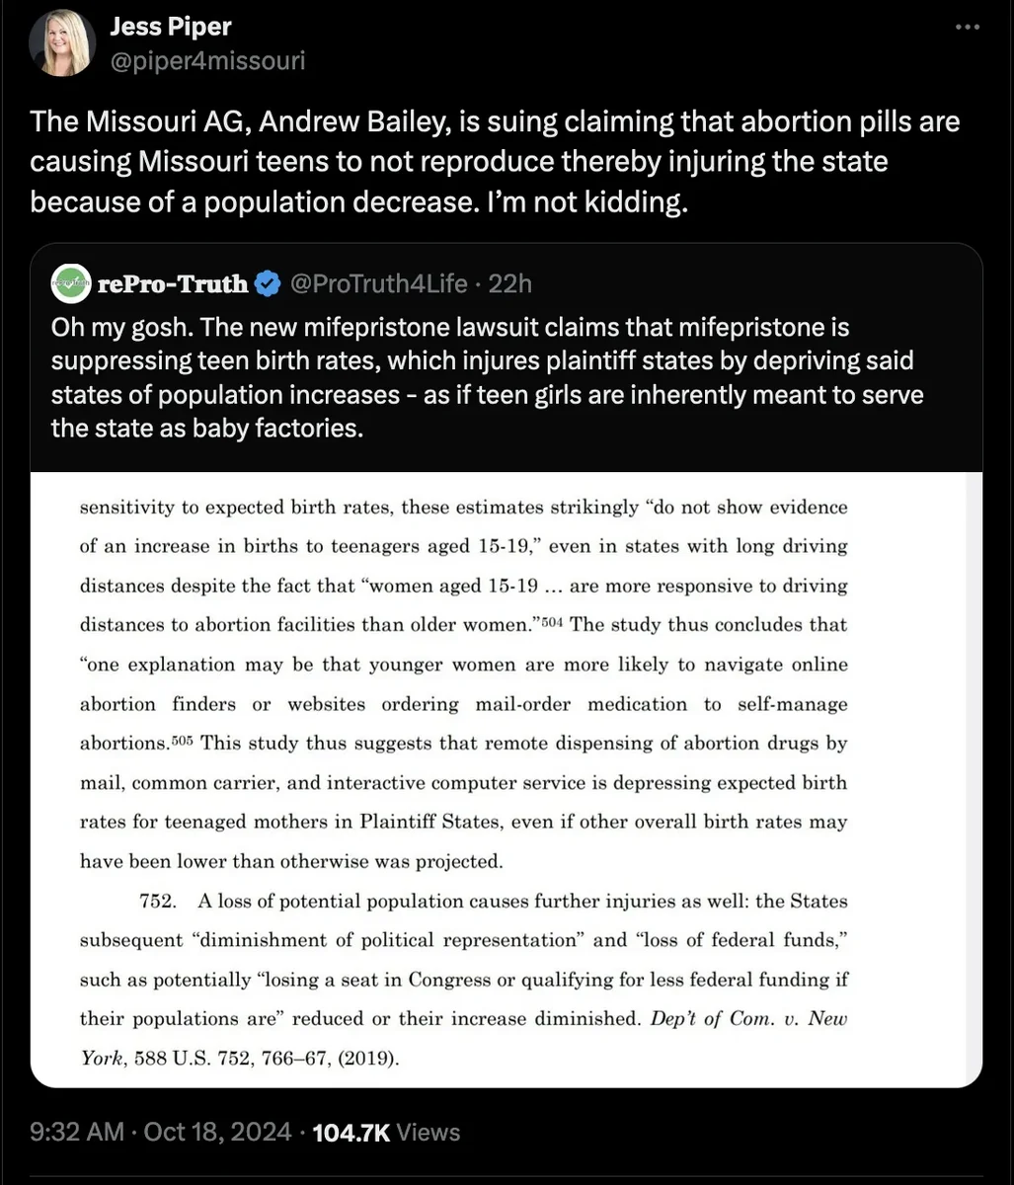This screenshot has height=1185, width=1014.
Task: View the 104.7K Views count
Action: tap(385, 1132)
